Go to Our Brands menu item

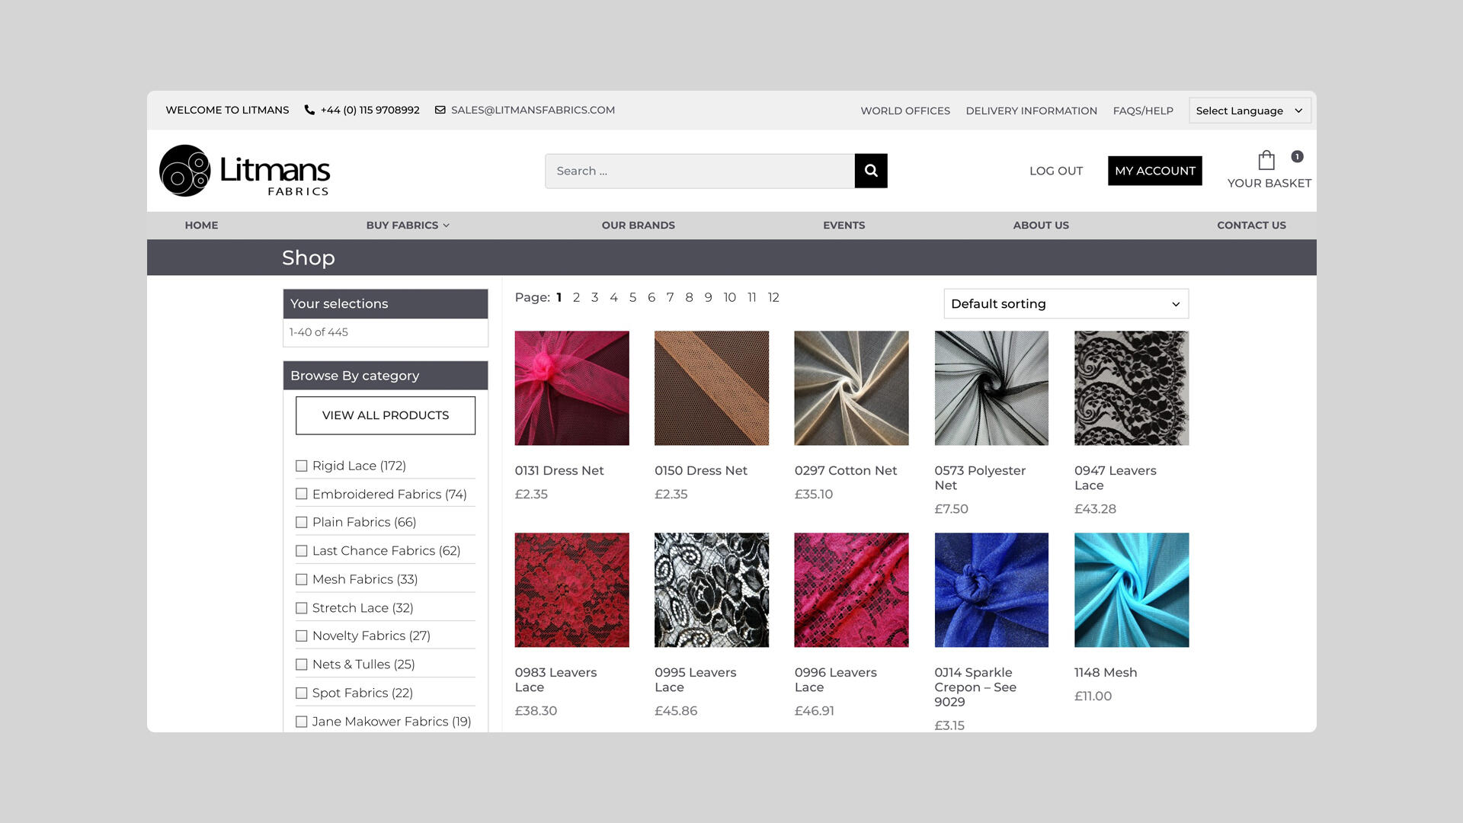[x=638, y=225]
